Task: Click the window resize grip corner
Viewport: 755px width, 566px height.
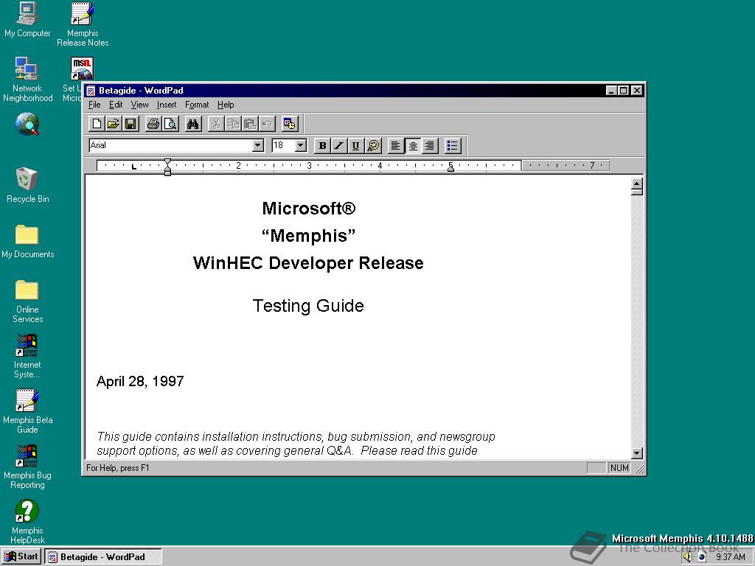Action: click(x=639, y=469)
